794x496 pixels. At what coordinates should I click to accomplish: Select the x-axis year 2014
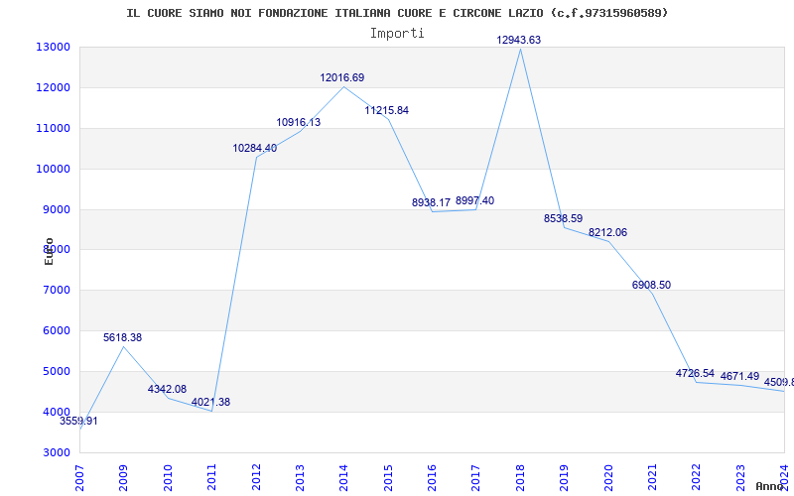coord(343,477)
